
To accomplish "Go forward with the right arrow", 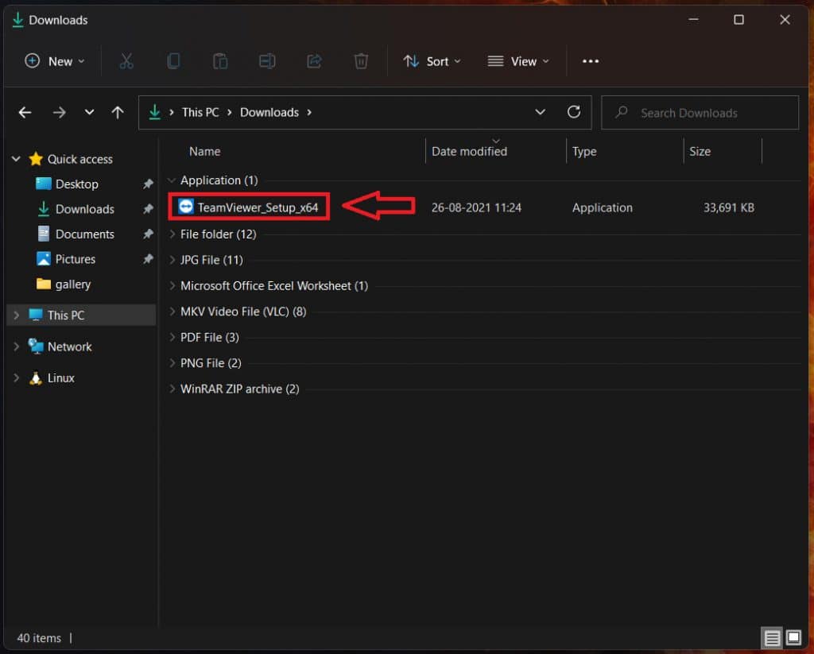I will point(59,112).
